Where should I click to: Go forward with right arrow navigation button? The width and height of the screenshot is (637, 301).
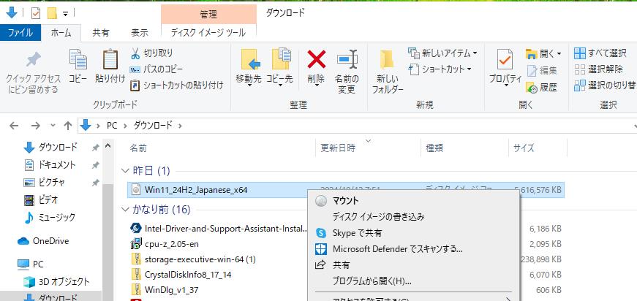point(36,126)
